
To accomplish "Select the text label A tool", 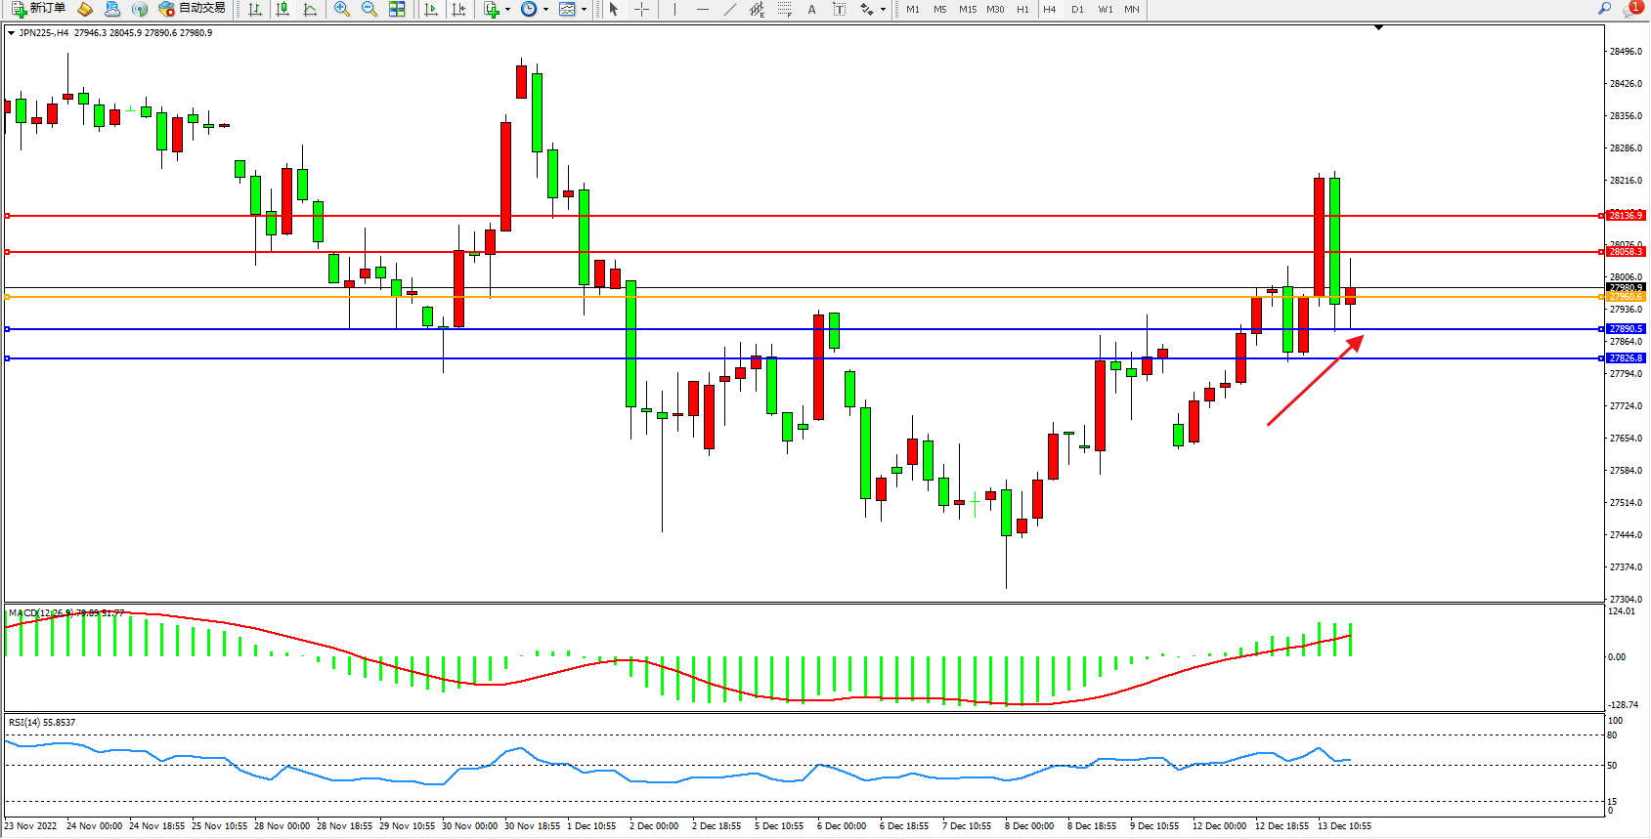I will [811, 9].
